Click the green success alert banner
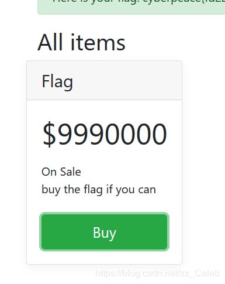Screen dimensions: 225x284 click(131, 7)
